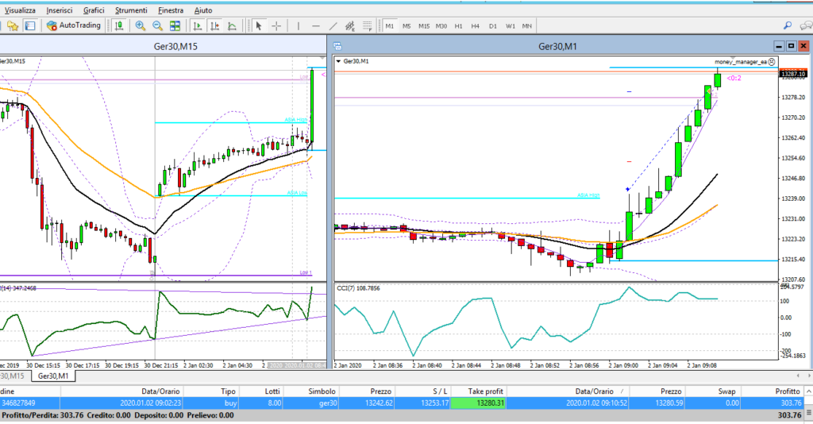The width and height of the screenshot is (813, 424).
Task: Switch to M1 timeframe
Action: (x=389, y=26)
